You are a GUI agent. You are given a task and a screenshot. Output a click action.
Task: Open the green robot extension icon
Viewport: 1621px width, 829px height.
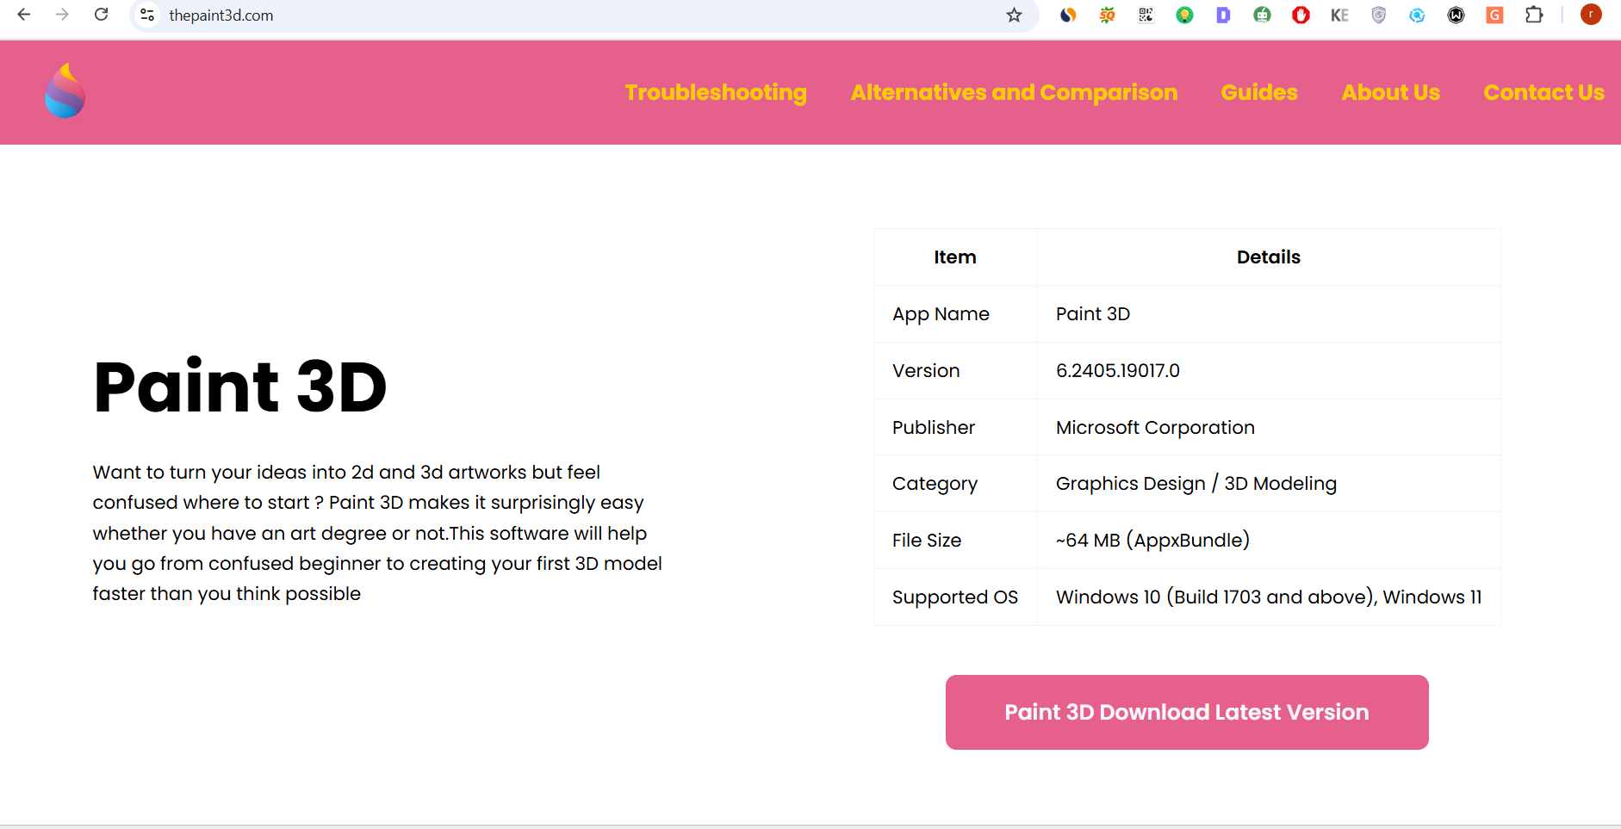tap(1262, 15)
